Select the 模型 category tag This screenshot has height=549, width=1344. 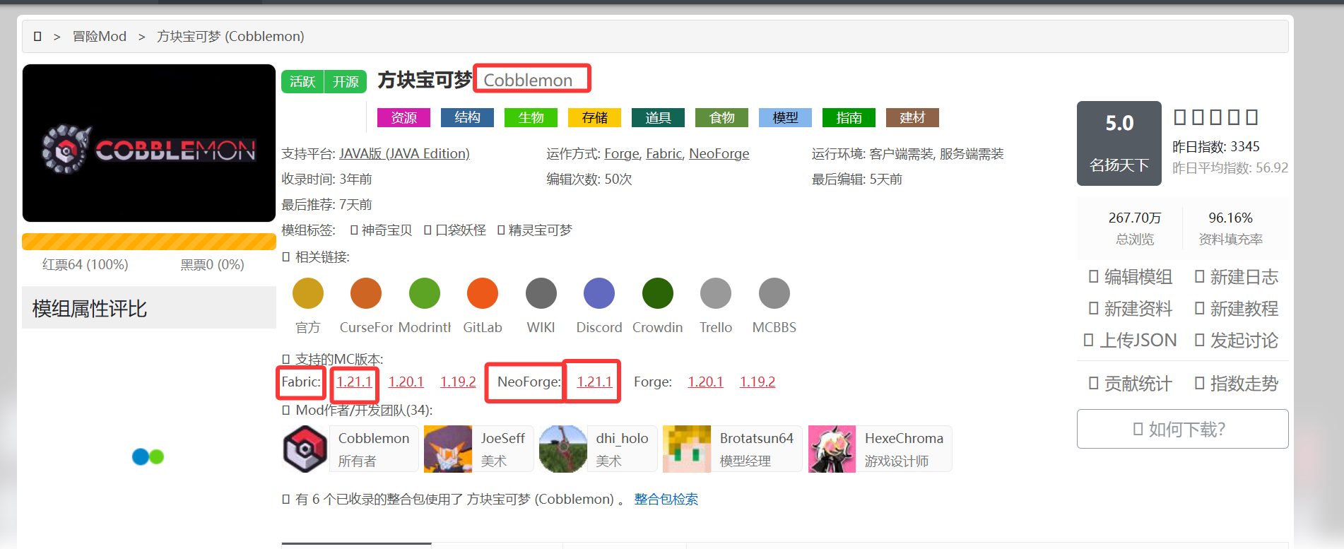pos(785,117)
